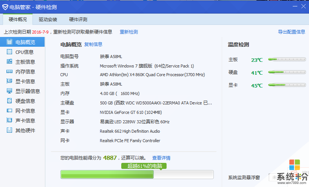The image size is (309, 187).
Task: Click Realtek 662 High Definition Audio text
Action: pyautogui.click(x=130, y=131)
